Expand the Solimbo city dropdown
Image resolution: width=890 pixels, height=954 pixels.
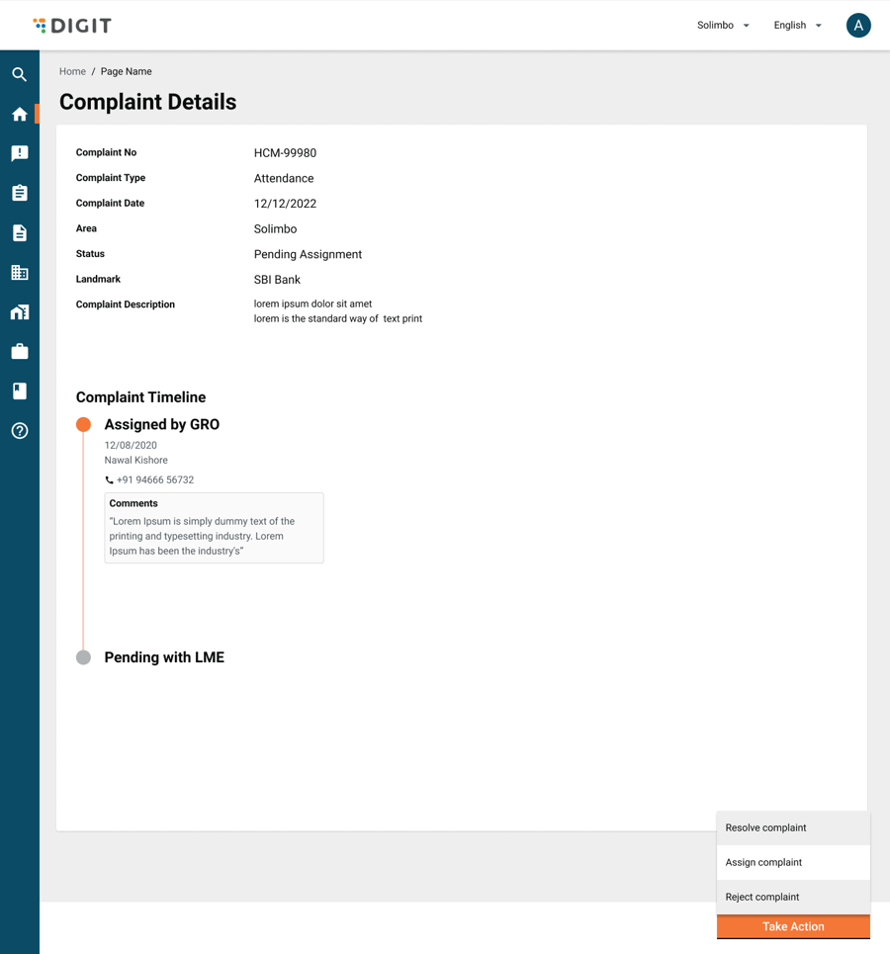pyautogui.click(x=723, y=26)
